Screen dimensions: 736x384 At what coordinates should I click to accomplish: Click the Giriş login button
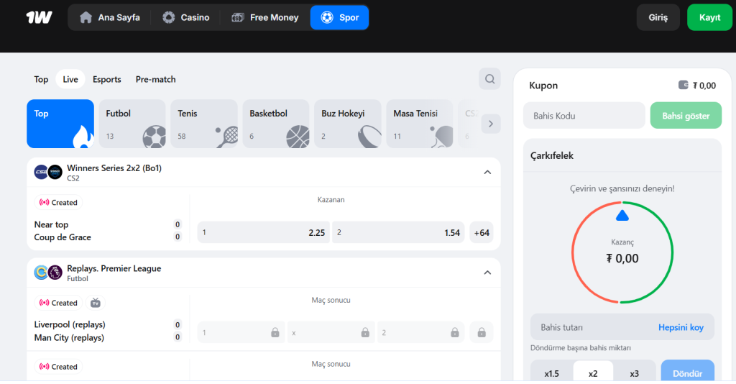(658, 17)
